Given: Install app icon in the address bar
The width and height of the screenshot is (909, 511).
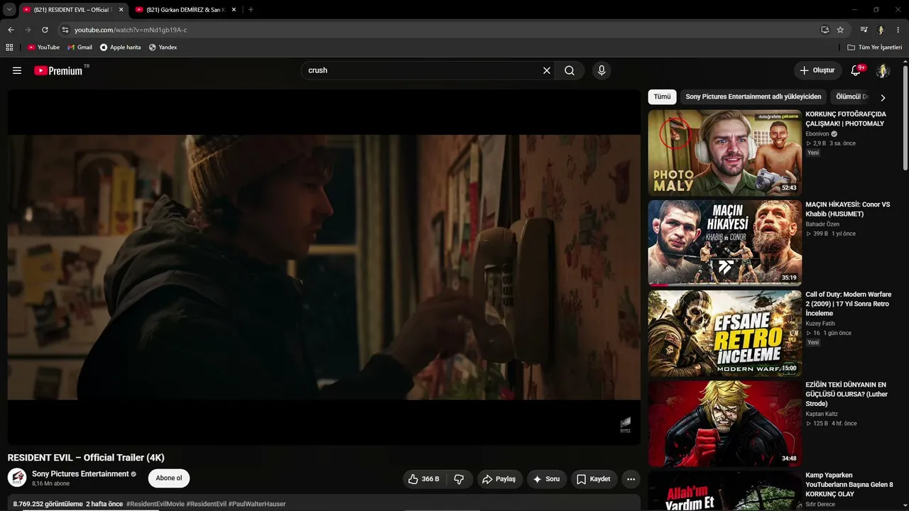Looking at the screenshot, I should coord(824,30).
